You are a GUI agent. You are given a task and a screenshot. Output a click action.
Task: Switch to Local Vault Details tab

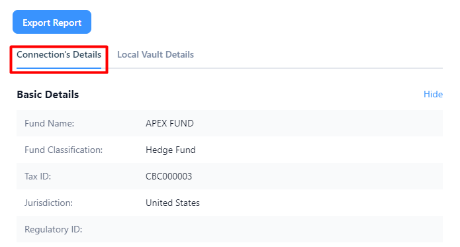(156, 55)
